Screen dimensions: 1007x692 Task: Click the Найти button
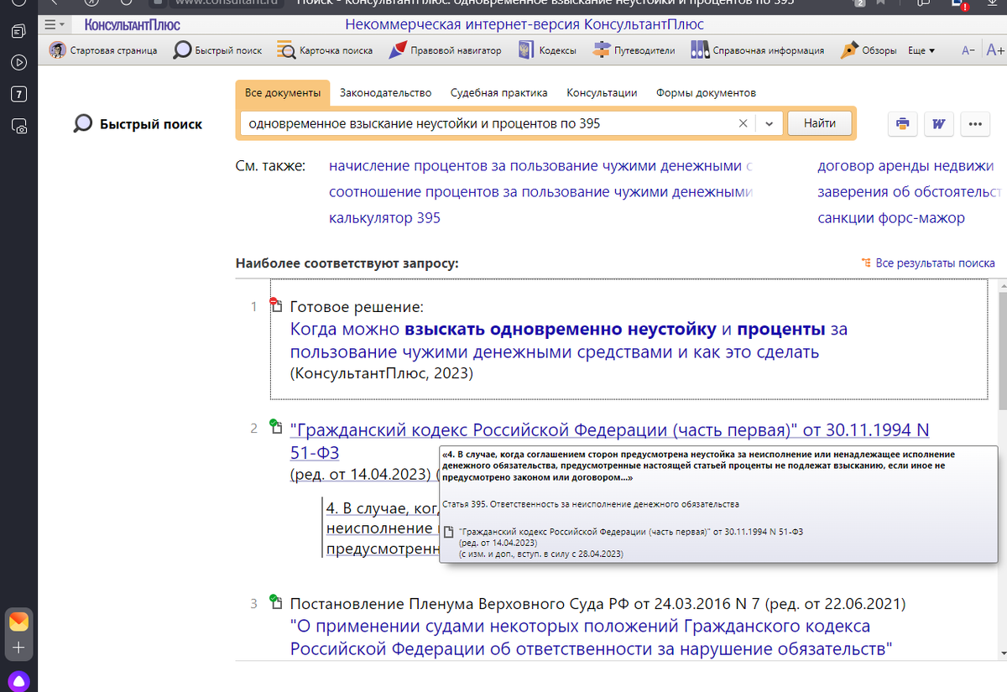pos(819,123)
